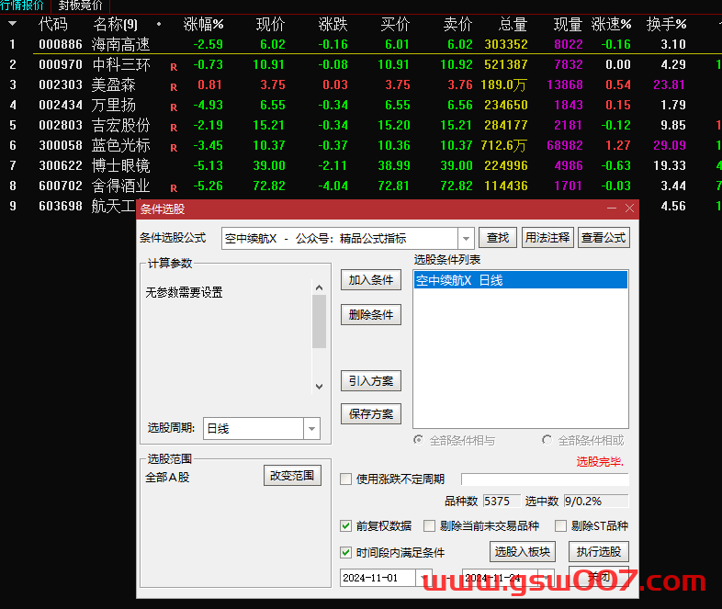722x609 pixels.
Task: Click the R marker beside 蓝色光标
Action: pyautogui.click(x=174, y=147)
